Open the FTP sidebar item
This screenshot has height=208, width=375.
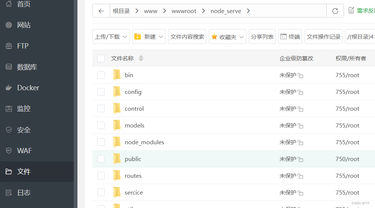(x=37, y=46)
